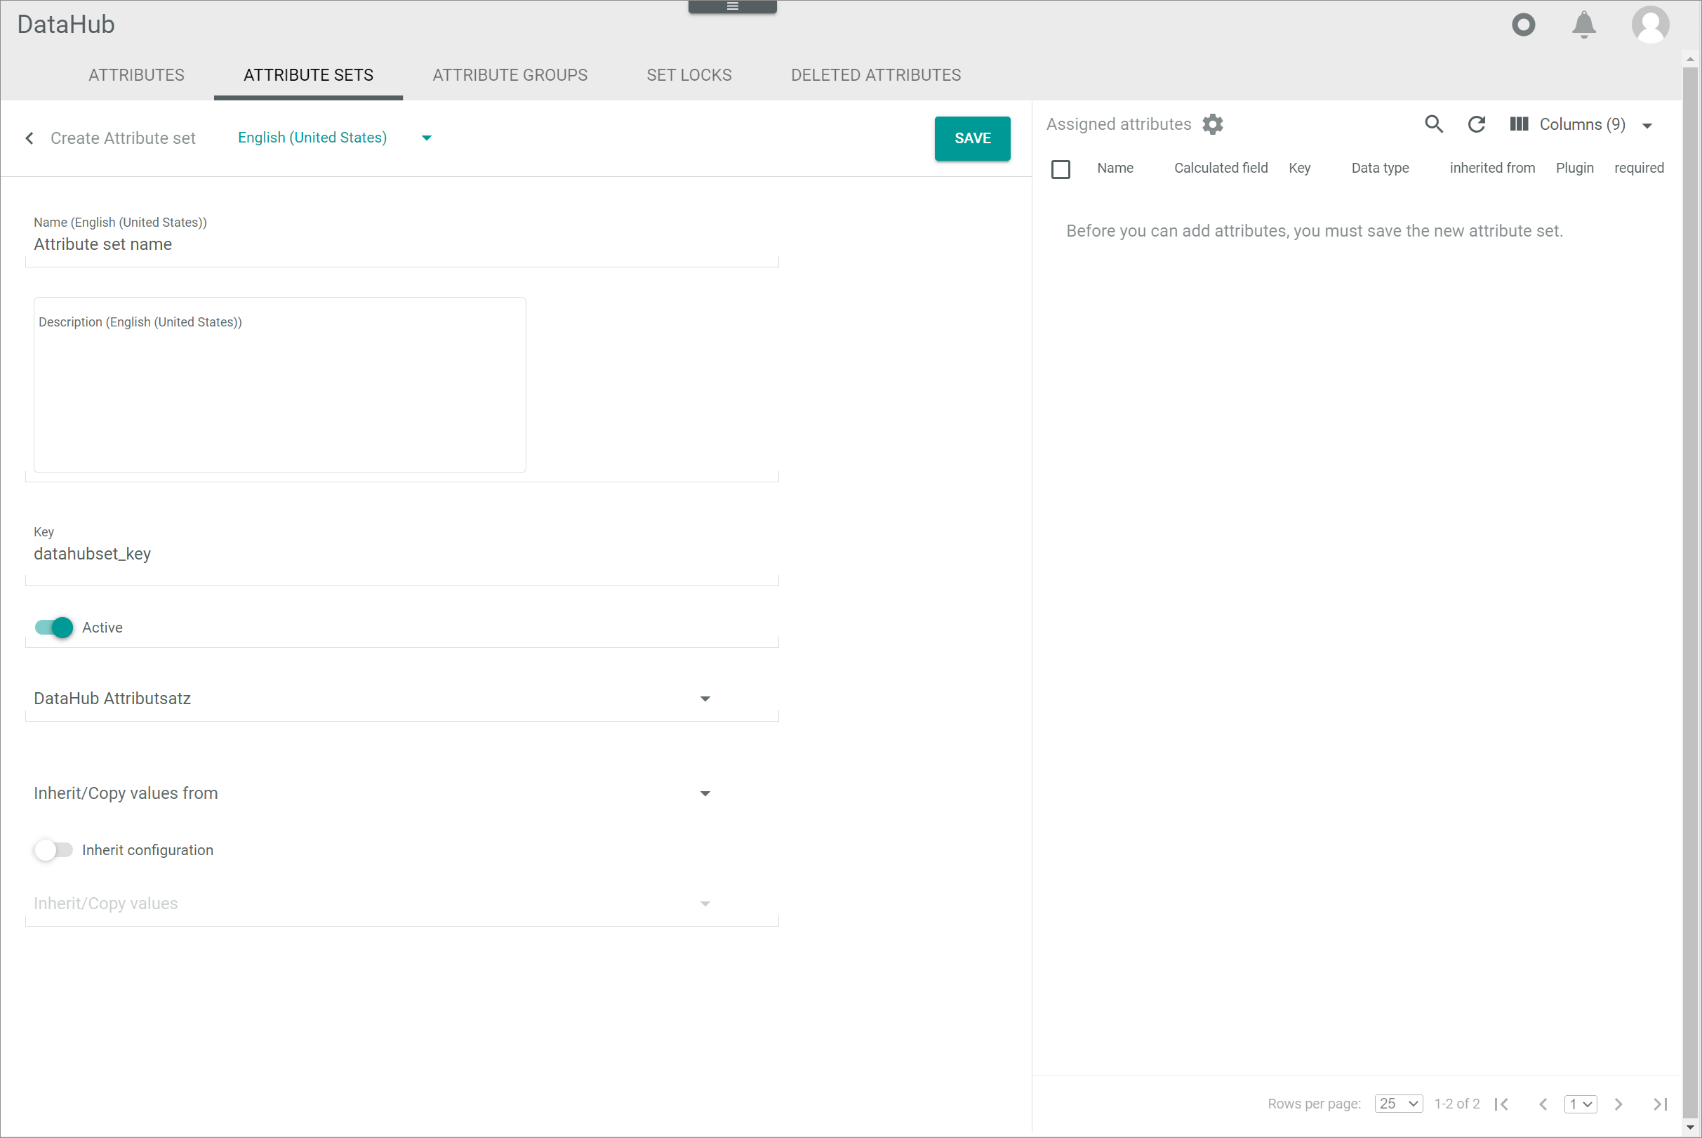Change the Rows per page selector
Viewport: 1702px width, 1138px height.
tap(1398, 1104)
